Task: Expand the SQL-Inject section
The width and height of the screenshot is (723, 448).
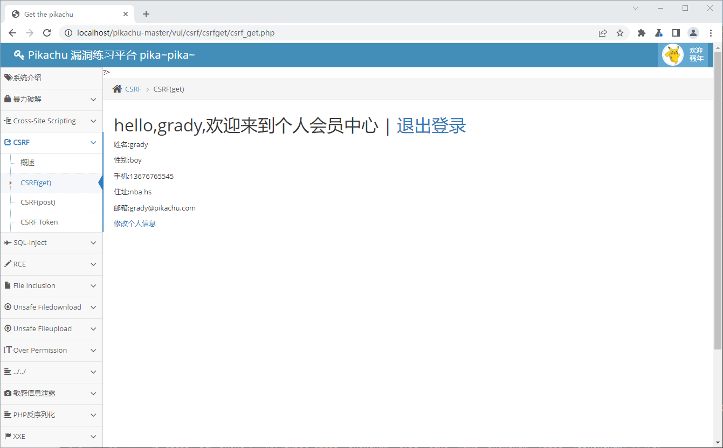Action: [x=51, y=243]
